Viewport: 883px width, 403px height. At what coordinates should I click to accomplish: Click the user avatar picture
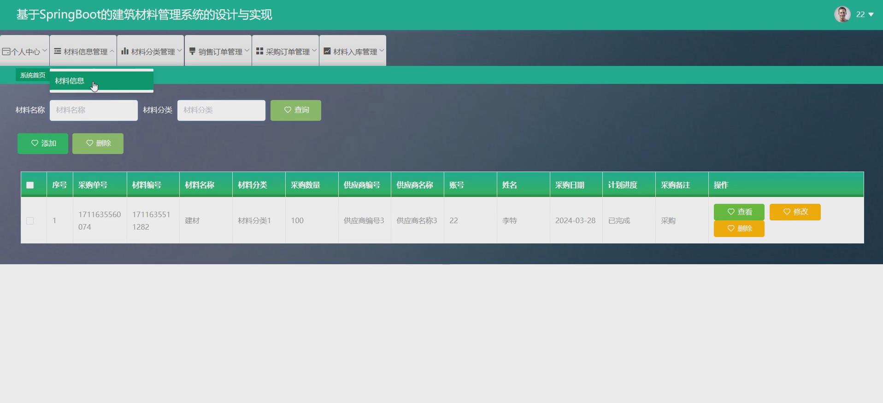[842, 14]
